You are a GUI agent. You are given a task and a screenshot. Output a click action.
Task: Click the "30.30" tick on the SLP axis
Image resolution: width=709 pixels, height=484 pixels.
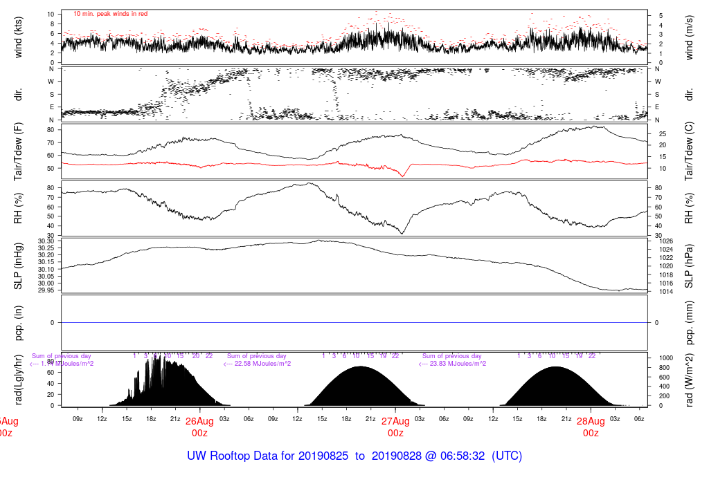tap(46, 241)
